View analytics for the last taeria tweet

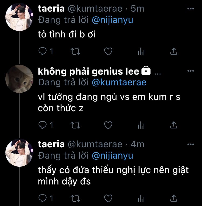(141, 199)
